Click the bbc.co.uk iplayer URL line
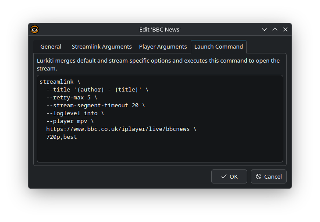 pos(121,129)
